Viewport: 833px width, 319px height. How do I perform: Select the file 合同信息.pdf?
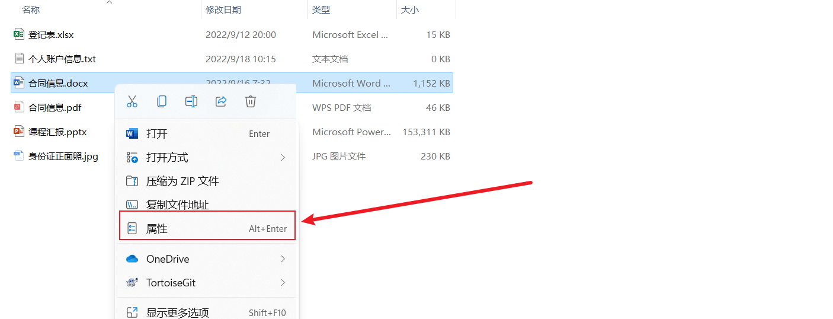(x=55, y=107)
